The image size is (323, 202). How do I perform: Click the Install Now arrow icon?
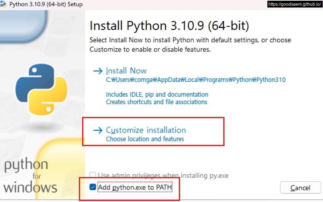tap(98, 71)
